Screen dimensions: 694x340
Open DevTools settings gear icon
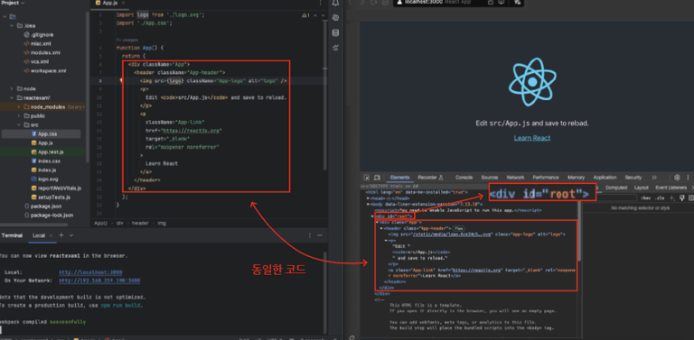(x=677, y=178)
